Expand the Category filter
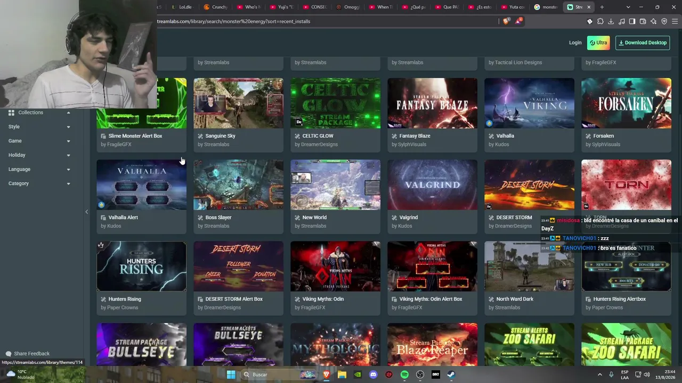This screenshot has height=383, width=682. 68,184
